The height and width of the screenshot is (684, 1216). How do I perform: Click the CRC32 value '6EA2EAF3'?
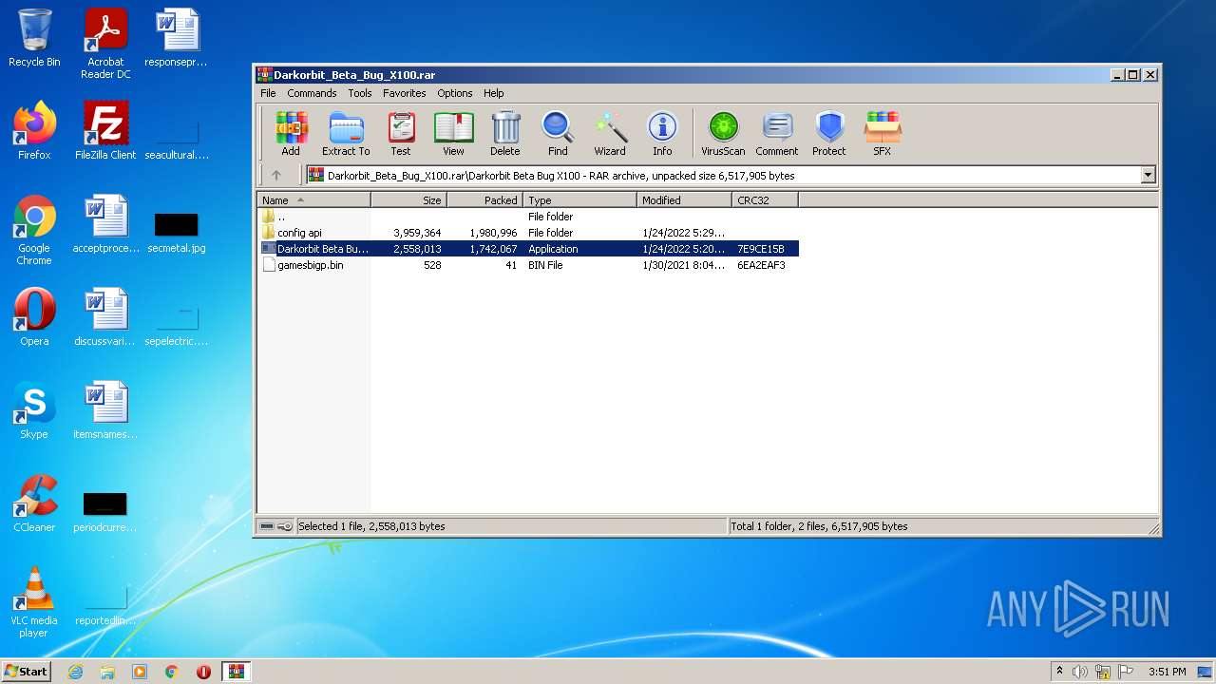[761, 265]
